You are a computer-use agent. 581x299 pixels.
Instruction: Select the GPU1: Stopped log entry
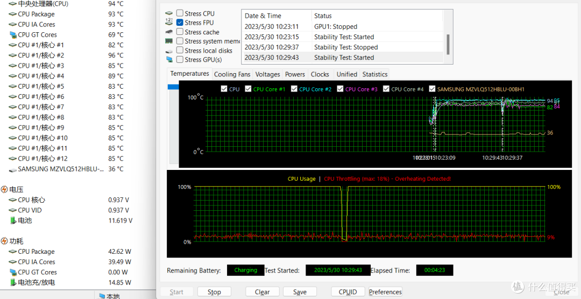tap(343, 27)
